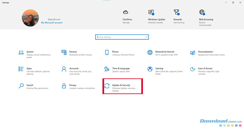Open My Microsoft account link
The height and width of the screenshot is (131, 244).
pos(52,23)
